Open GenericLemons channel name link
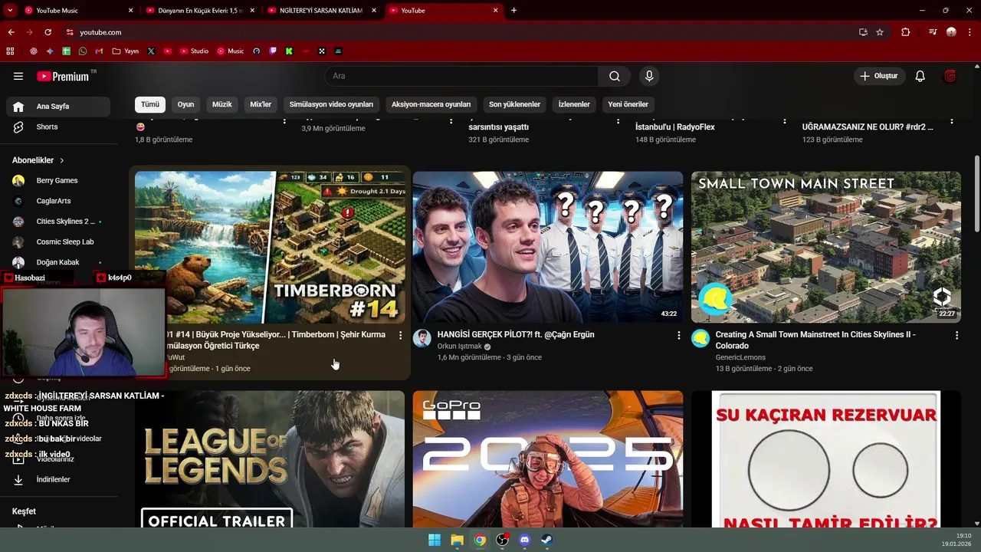Screen dimensions: 981x552 (740, 357)
